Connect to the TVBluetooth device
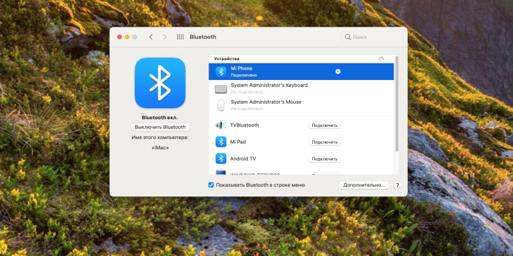The width and height of the screenshot is (513, 256). 324,125
